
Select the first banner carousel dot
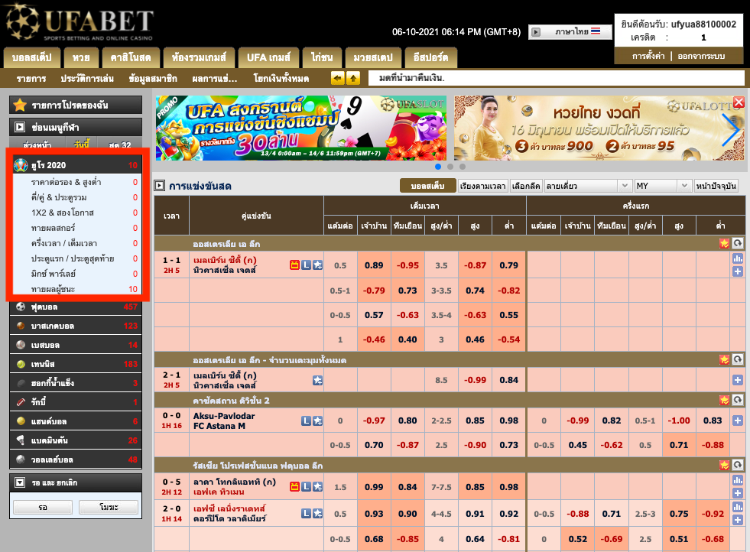pyautogui.click(x=438, y=166)
